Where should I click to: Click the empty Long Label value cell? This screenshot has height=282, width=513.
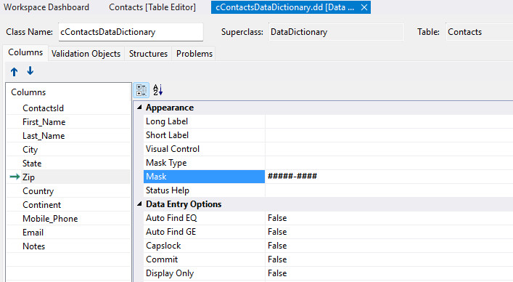pos(389,121)
